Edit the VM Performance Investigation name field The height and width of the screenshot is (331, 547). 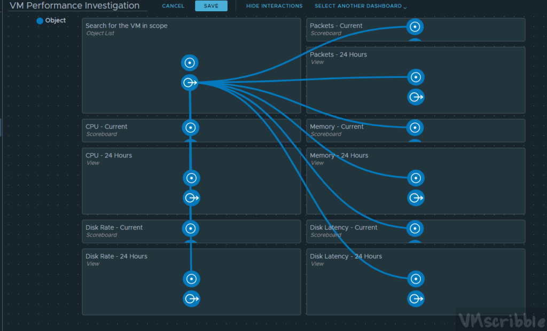(74, 6)
